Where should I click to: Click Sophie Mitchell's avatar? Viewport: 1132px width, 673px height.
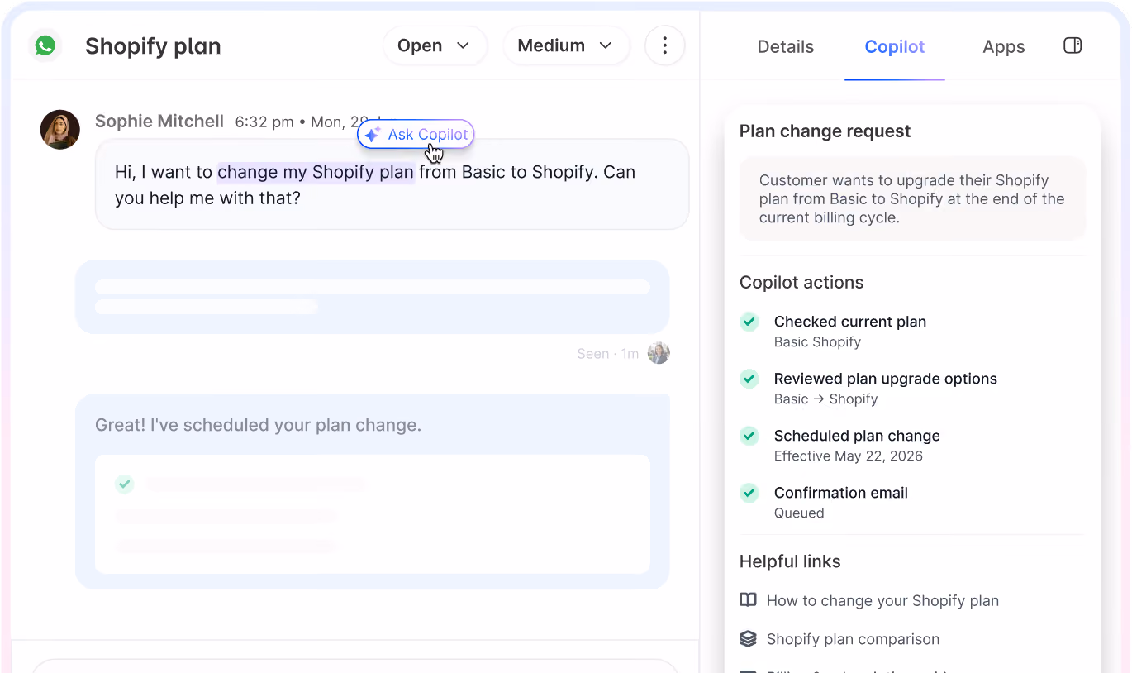click(x=60, y=130)
